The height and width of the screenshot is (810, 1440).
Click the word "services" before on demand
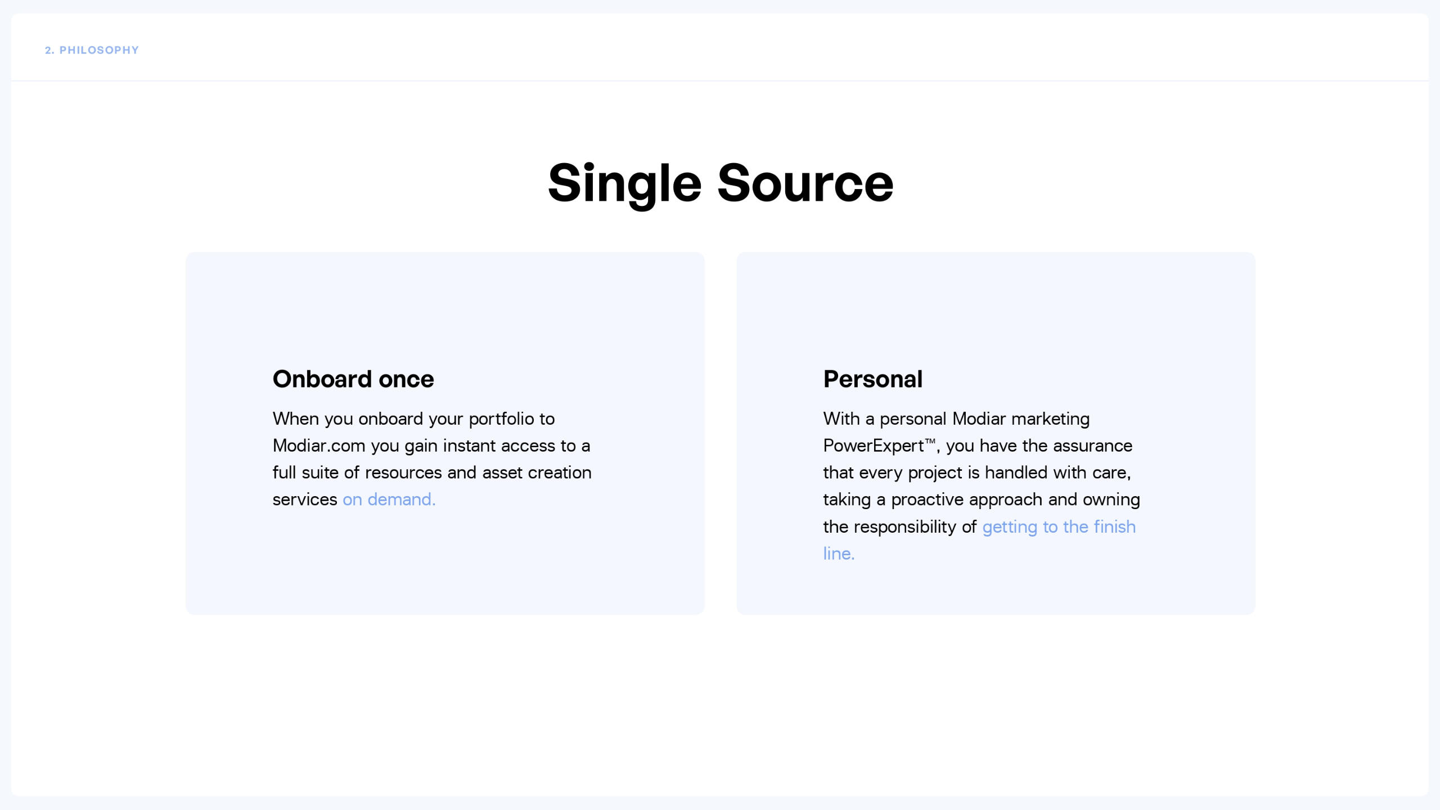coord(305,499)
